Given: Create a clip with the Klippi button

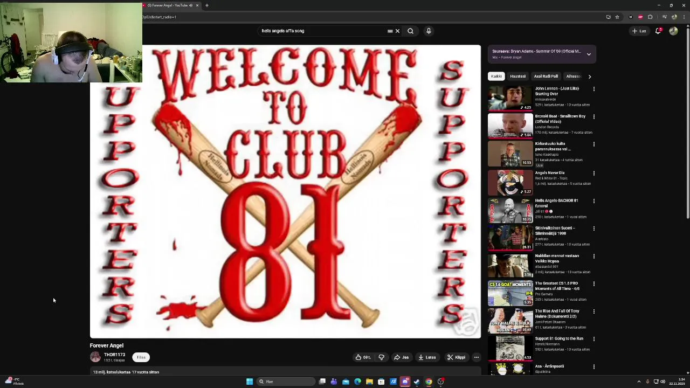Looking at the screenshot, I should [x=456, y=357].
